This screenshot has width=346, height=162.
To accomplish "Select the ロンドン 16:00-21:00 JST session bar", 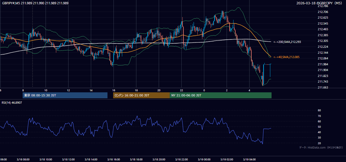I will click(141, 95).
